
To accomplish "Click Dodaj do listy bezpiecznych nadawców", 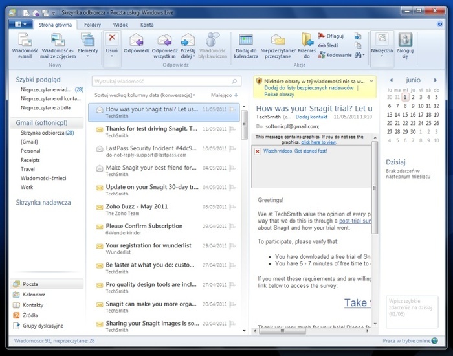I will pyautogui.click(x=309, y=88).
